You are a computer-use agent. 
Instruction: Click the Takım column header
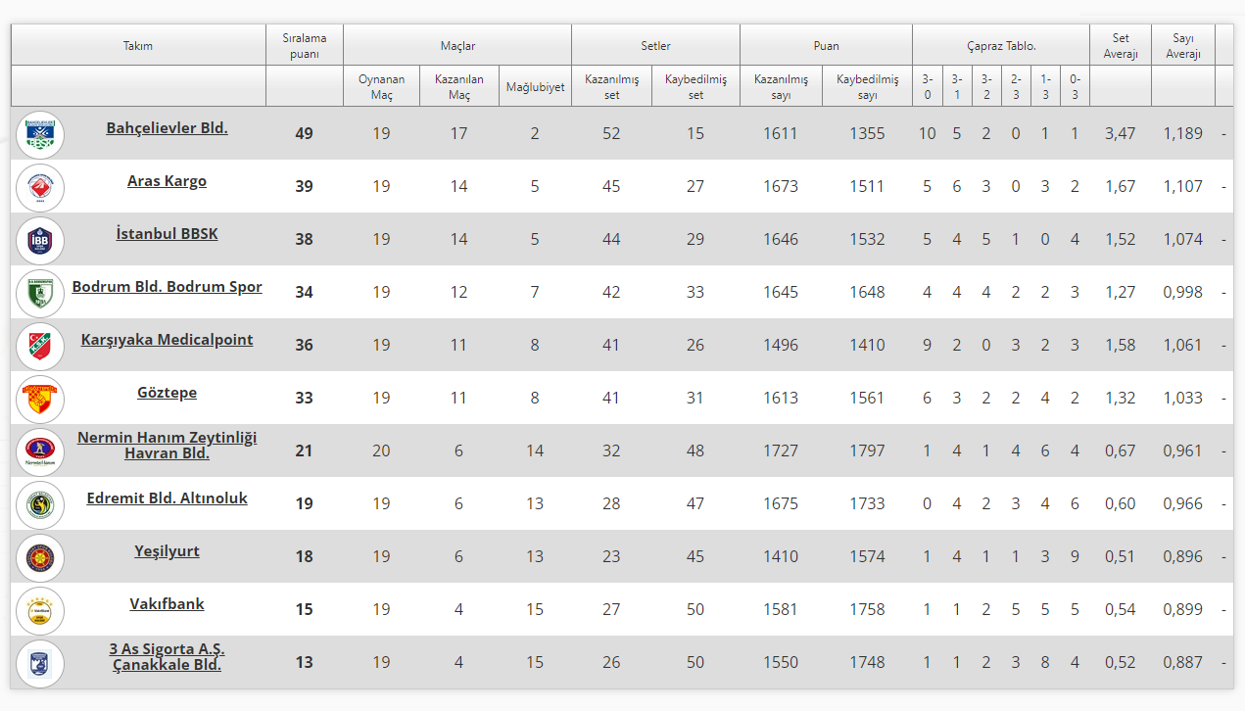coord(138,46)
